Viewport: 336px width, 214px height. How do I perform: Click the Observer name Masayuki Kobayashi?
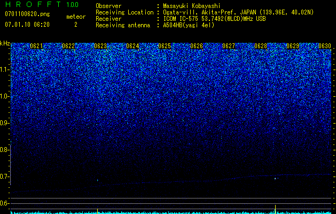pyautogui.click(x=192, y=6)
